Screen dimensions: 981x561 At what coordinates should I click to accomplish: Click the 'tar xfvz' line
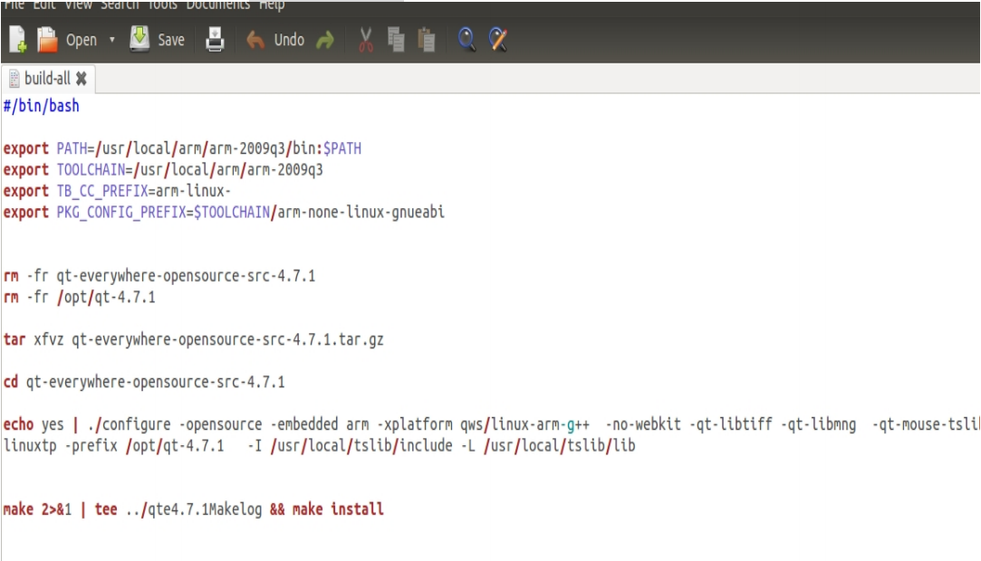pos(193,340)
